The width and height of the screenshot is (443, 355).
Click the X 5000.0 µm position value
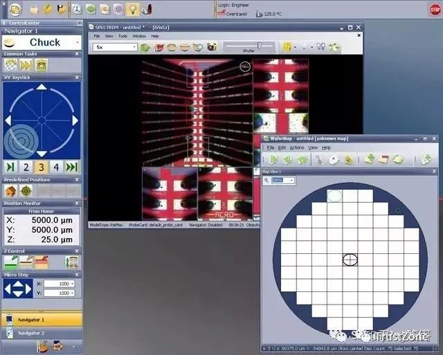point(52,220)
